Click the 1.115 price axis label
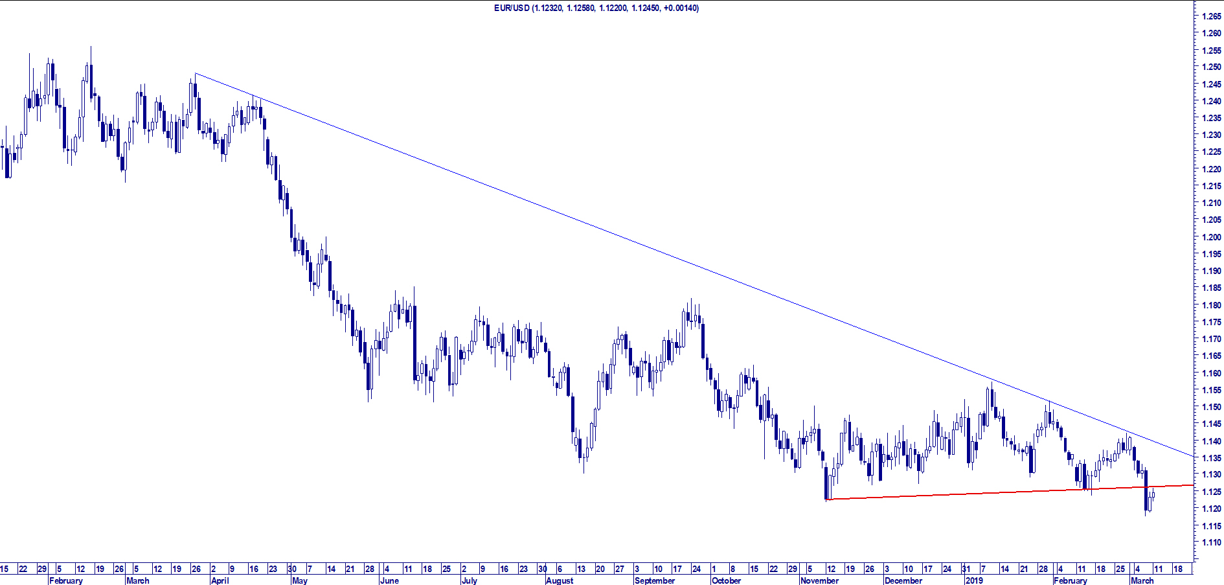This screenshot has width=1224, height=585. [1211, 526]
